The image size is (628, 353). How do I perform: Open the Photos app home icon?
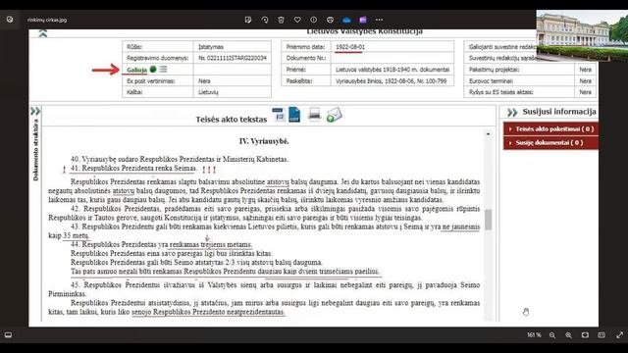(10, 20)
